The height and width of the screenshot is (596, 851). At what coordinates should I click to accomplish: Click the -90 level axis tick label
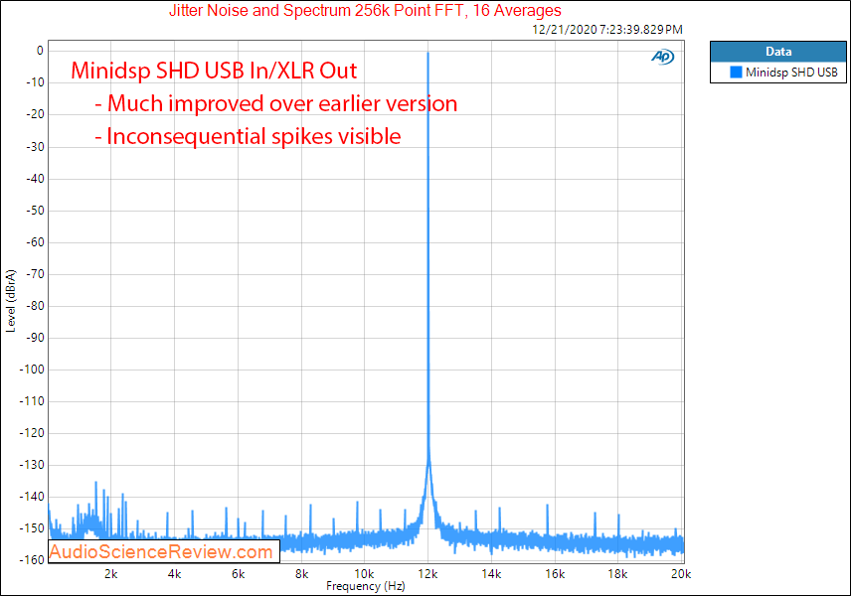pos(35,338)
